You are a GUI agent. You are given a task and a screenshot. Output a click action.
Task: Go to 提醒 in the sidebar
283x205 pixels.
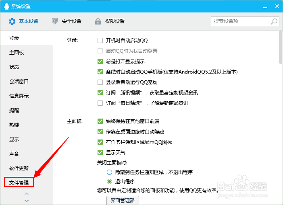coord(27,110)
